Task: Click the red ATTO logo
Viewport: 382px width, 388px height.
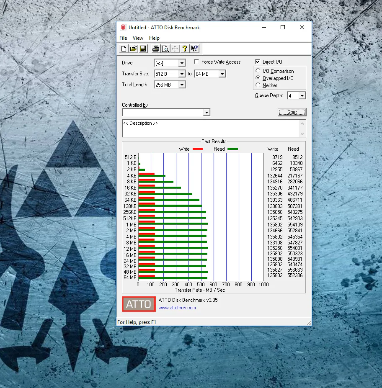Action: click(139, 304)
